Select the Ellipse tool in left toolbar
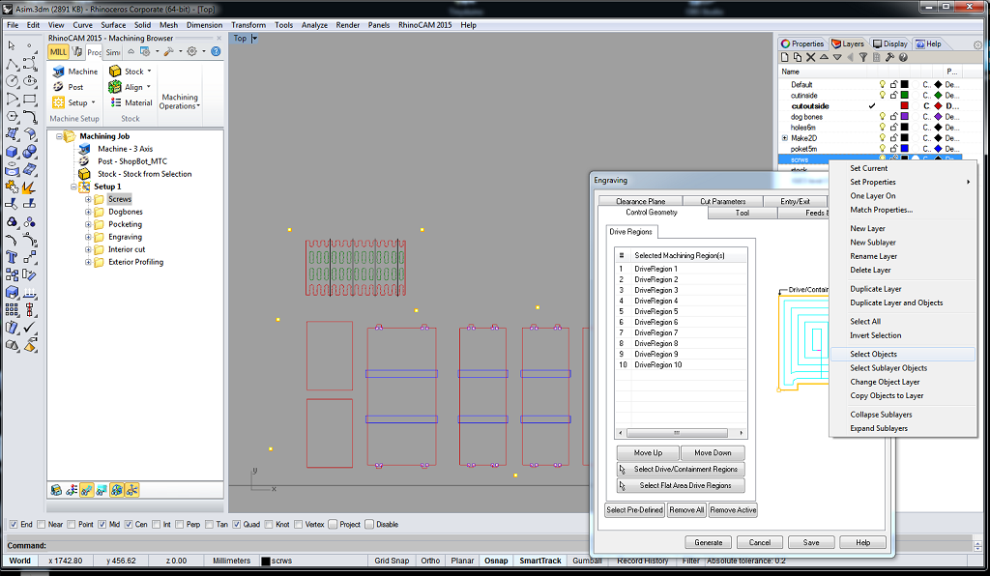The height and width of the screenshot is (576, 990). 30,81
